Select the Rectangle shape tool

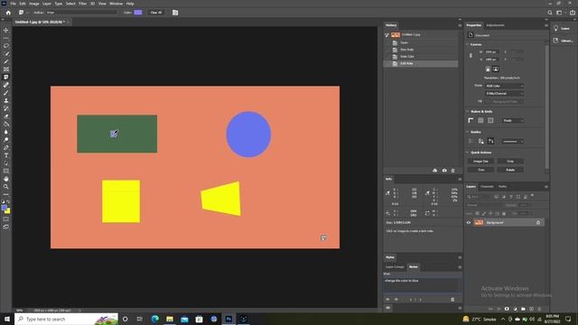click(6, 171)
